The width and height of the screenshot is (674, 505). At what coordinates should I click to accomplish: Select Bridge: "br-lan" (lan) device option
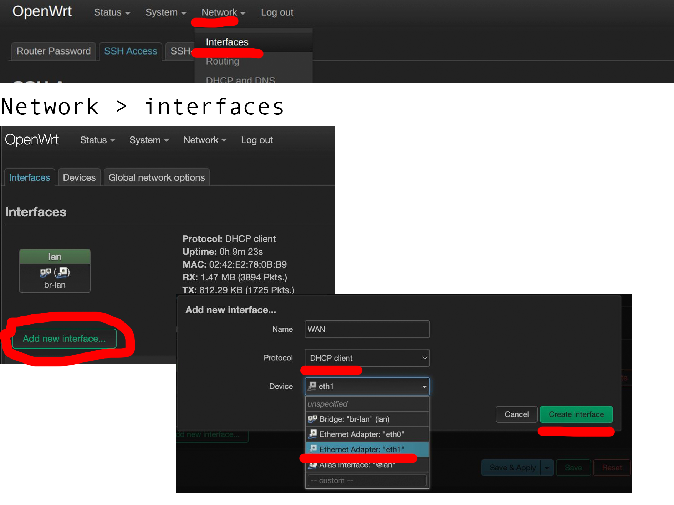point(367,419)
